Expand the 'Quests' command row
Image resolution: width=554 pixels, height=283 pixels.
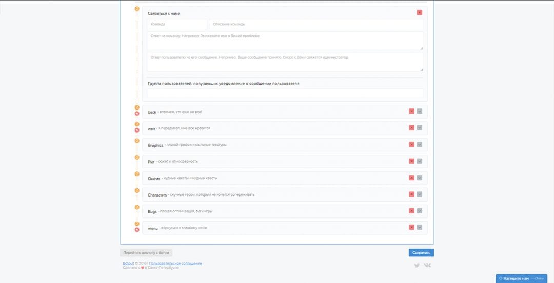[420, 178]
